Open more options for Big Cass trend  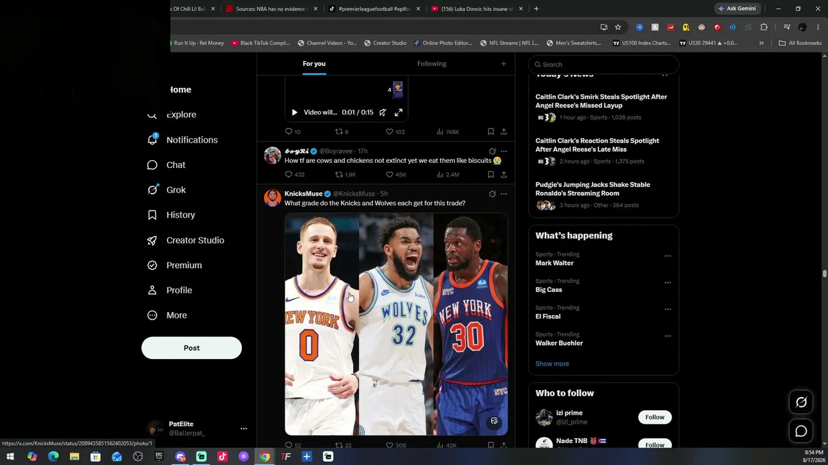668,283
